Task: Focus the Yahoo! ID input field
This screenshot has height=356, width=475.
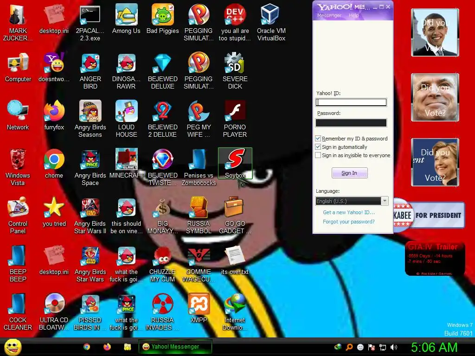Action: coord(351,102)
